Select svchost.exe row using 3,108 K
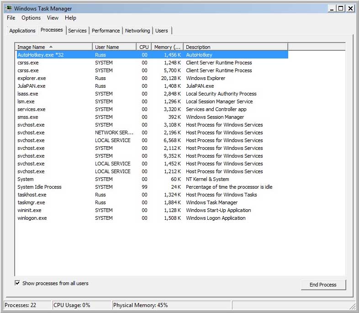The width and height of the screenshot is (359, 313). [152, 125]
